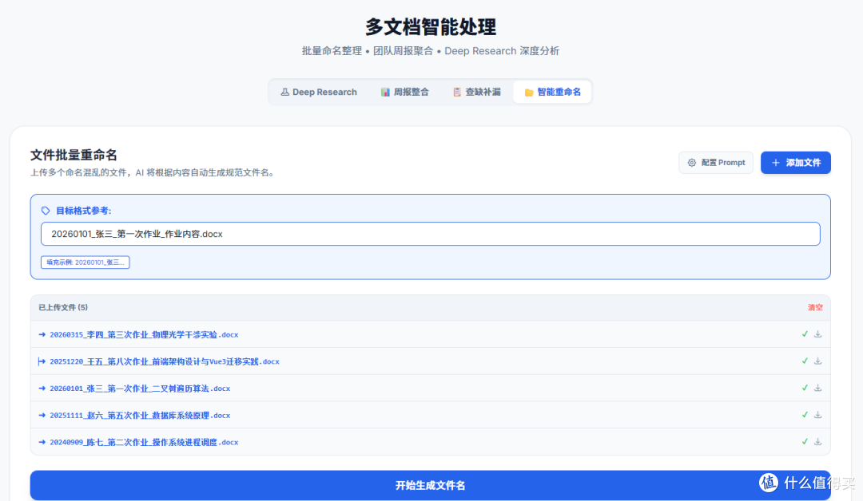
Task: Click the 已上传文件 (5) header label
Action: [x=63, y=308]
